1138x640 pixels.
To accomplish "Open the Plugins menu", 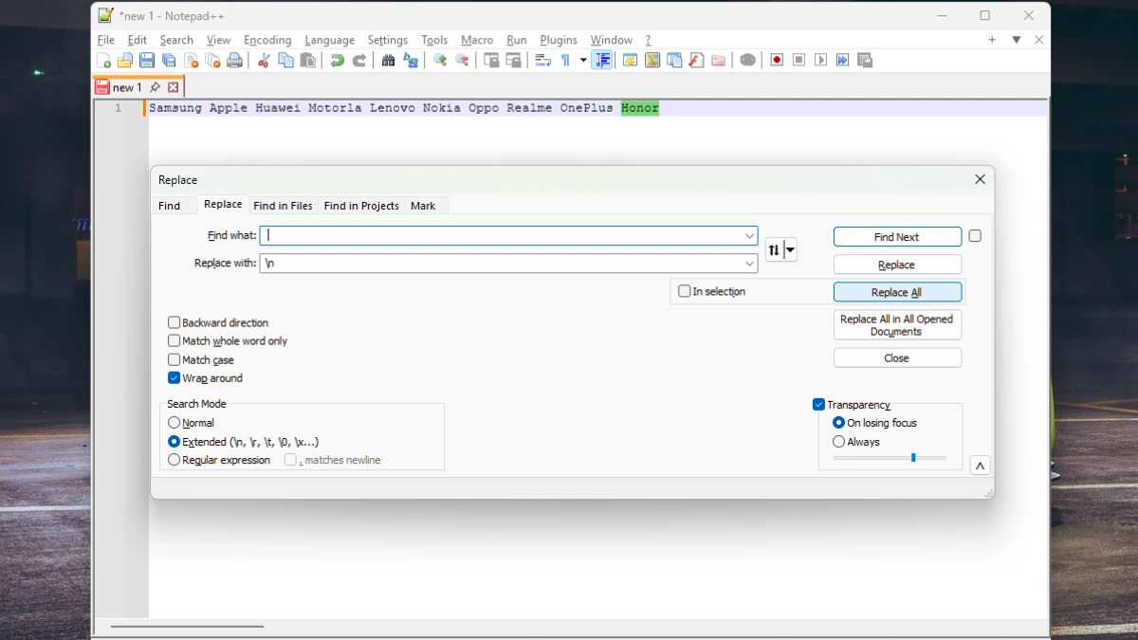I will tap(559, 40).
